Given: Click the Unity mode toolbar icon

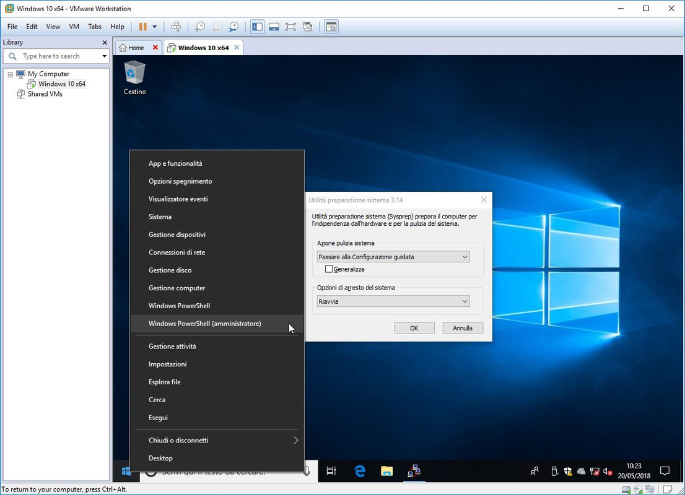Looking at the screenshot, I should click(308, 27).
